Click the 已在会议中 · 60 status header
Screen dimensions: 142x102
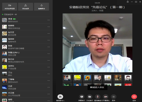point(10,14)
